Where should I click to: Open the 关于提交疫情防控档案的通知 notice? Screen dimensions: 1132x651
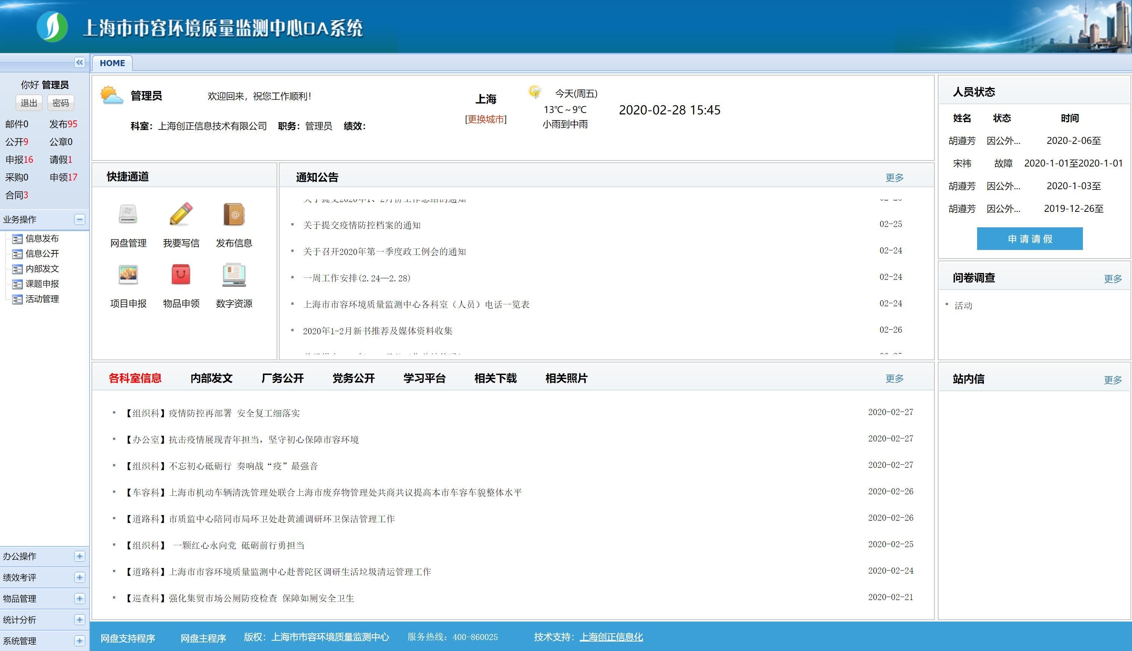(362, 225)
